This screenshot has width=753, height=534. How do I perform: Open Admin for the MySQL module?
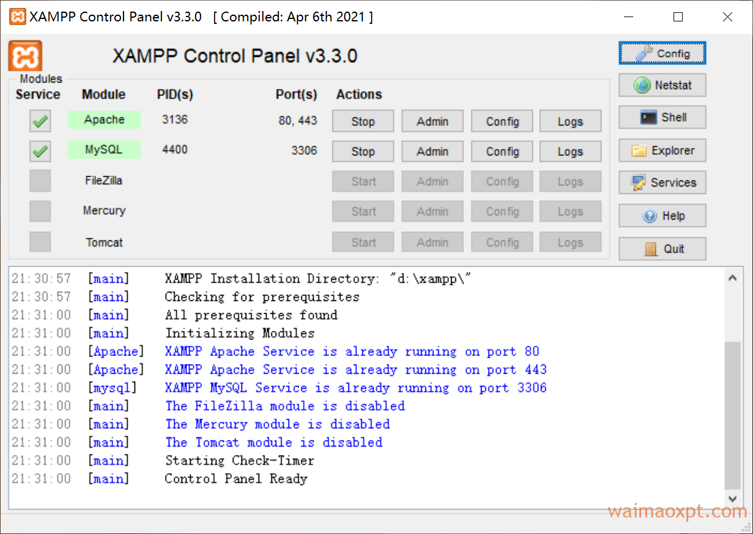coord(432,151)
